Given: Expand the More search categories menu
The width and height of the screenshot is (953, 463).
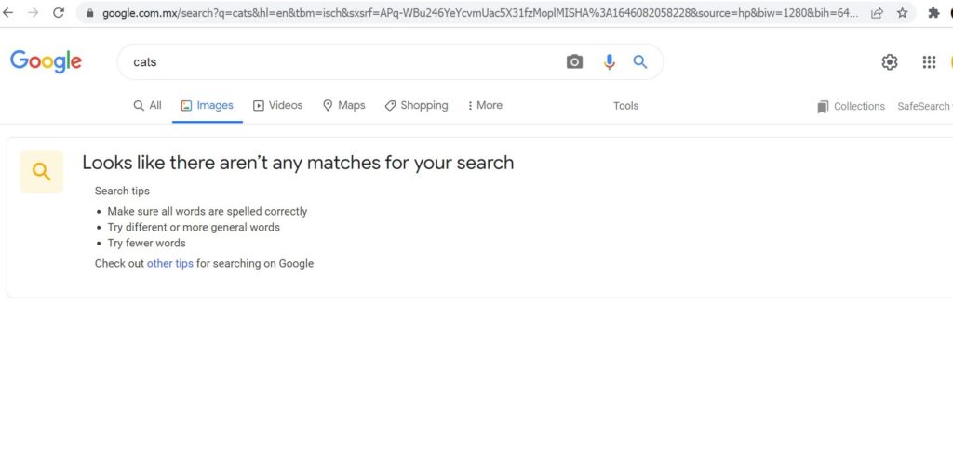Looking at the screenshot, I should click(x=485, y=106).
